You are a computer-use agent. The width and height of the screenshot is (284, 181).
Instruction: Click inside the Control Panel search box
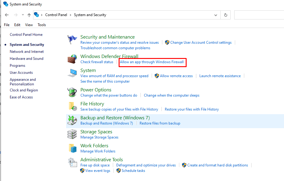[259, 15]
